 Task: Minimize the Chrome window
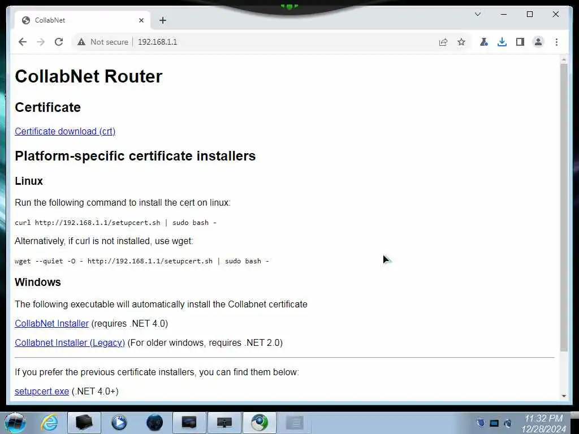(504, 14)
